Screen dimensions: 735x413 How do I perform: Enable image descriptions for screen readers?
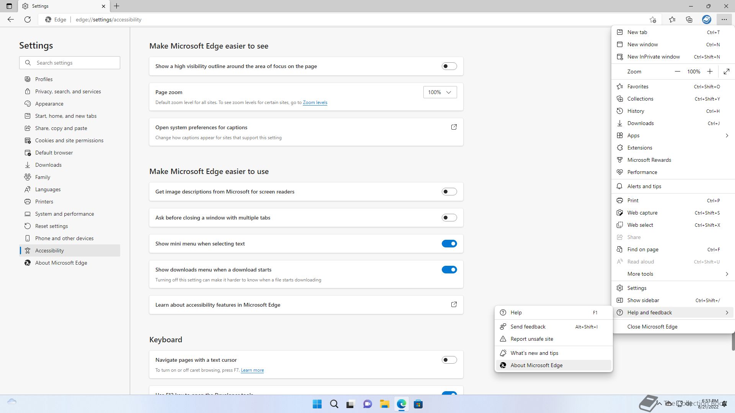[x=449, y=192]
